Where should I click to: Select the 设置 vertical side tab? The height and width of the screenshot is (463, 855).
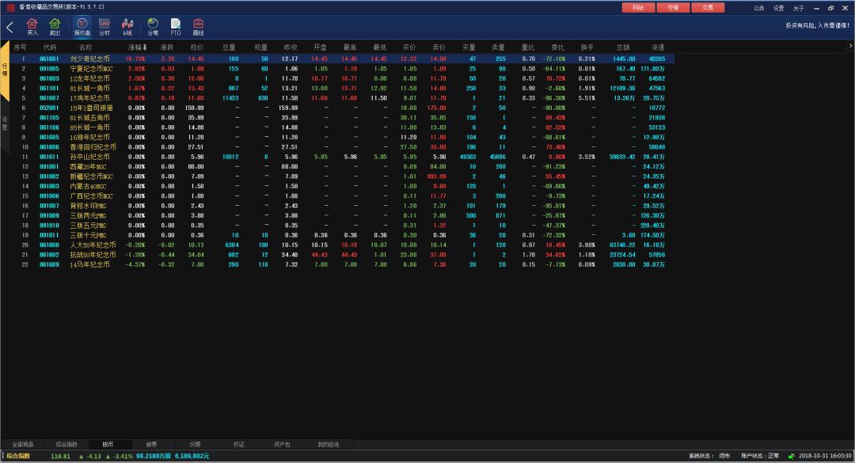point(5,123)
